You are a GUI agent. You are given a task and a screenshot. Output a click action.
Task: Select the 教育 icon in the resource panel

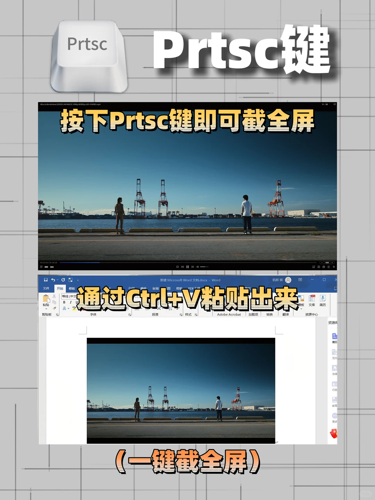(x=334, y=400)
